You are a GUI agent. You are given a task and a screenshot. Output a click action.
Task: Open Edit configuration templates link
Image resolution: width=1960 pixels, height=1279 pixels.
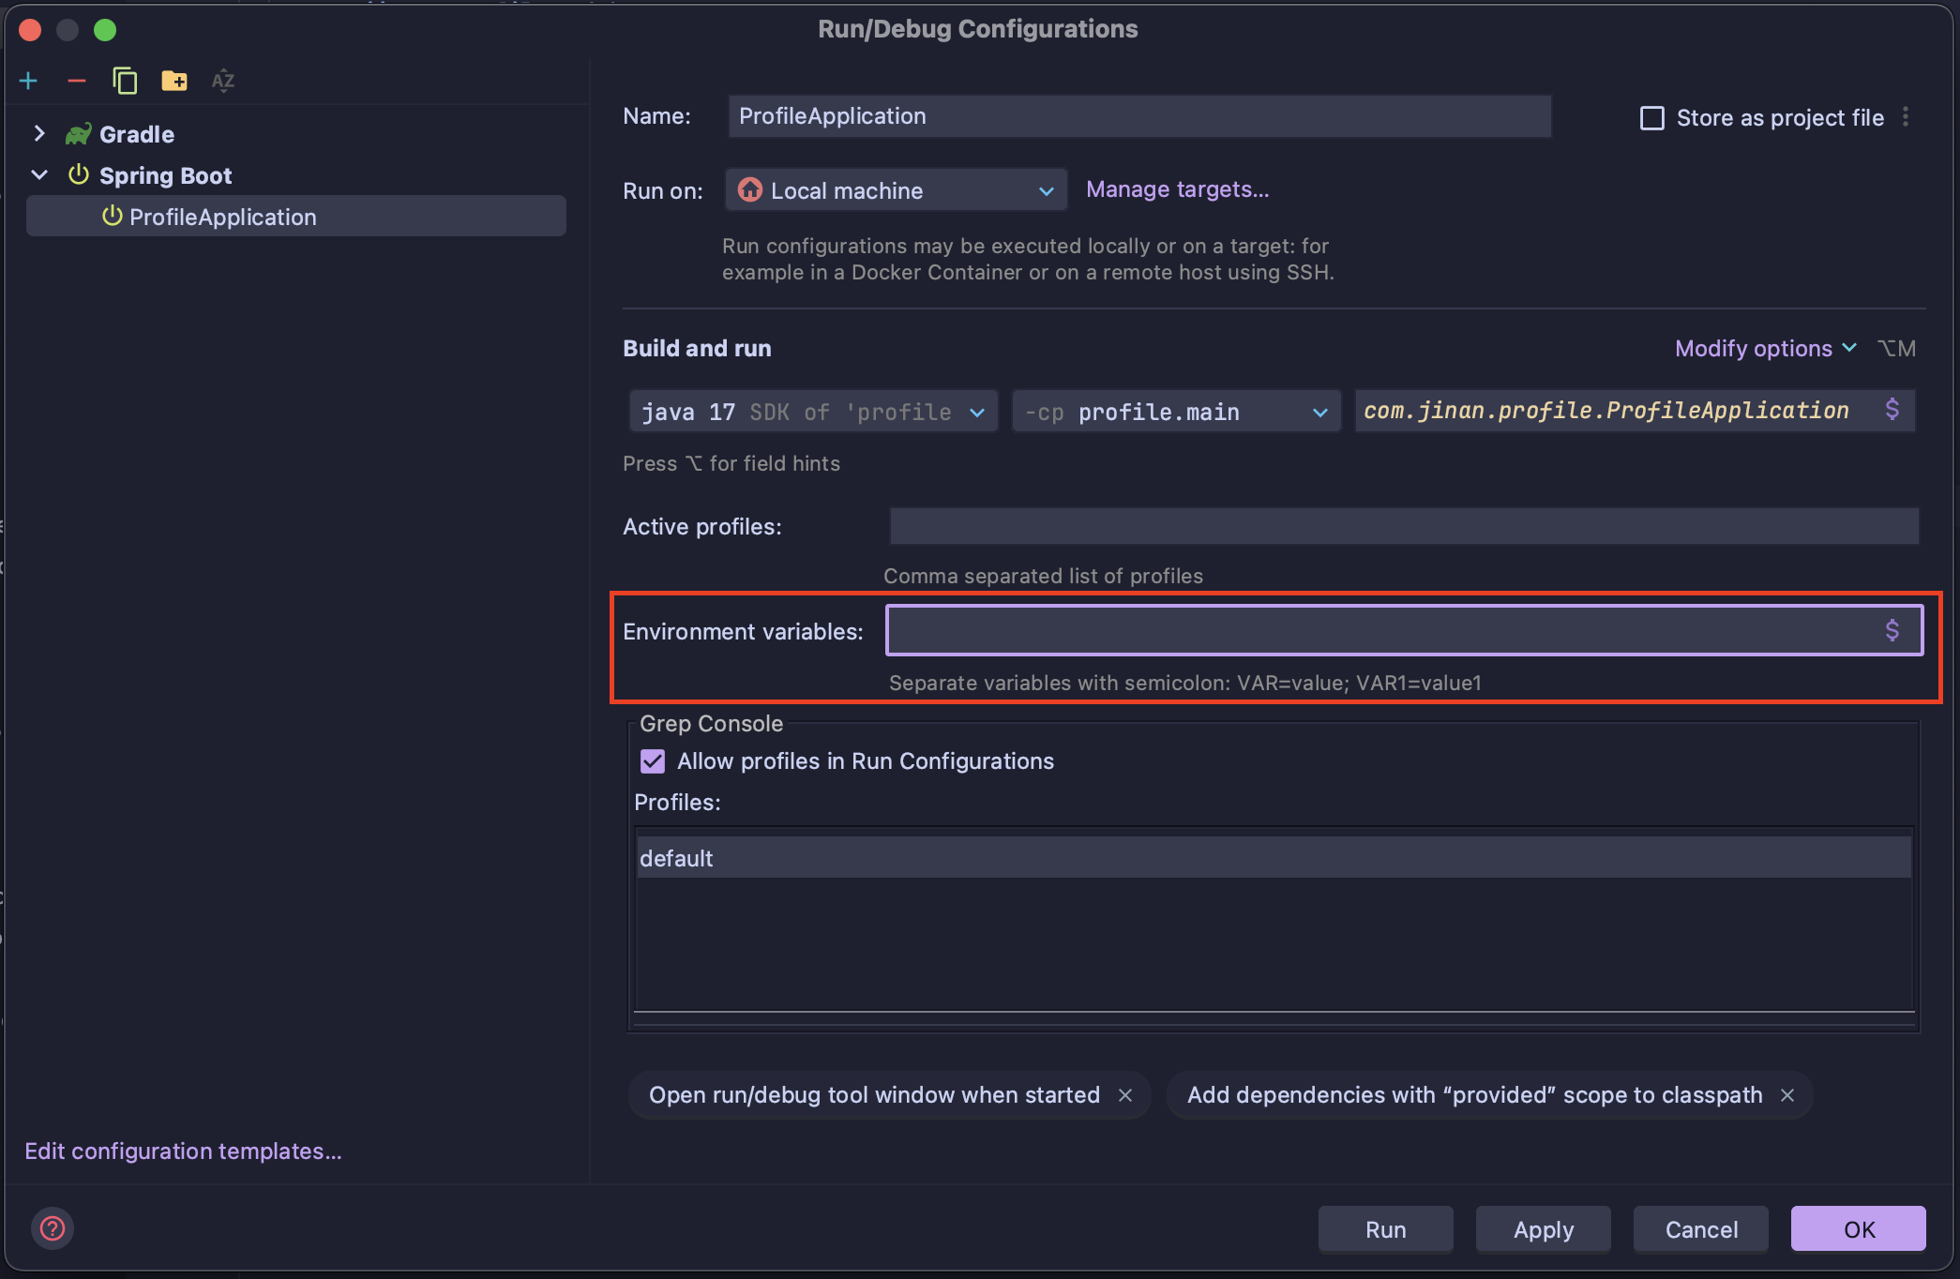point(183,1151)
